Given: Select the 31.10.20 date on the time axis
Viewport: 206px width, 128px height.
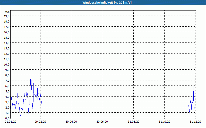Looking at the screenshot, I should point(165,122).
